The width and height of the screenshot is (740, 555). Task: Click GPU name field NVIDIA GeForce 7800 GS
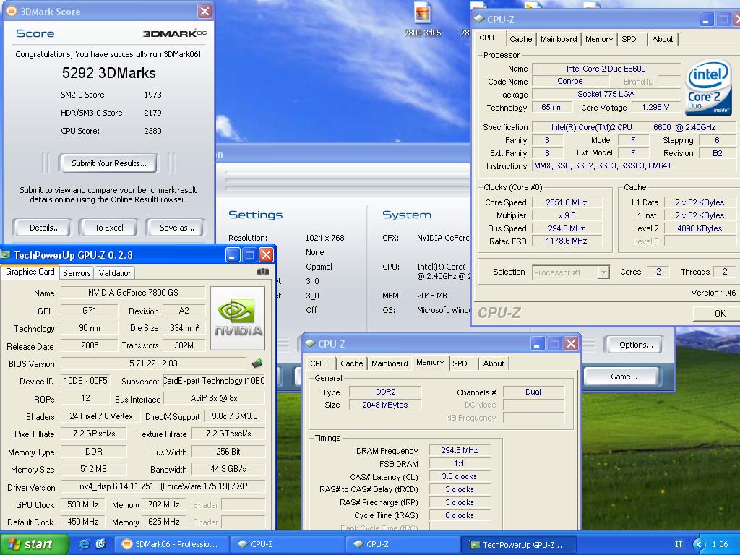133,293
